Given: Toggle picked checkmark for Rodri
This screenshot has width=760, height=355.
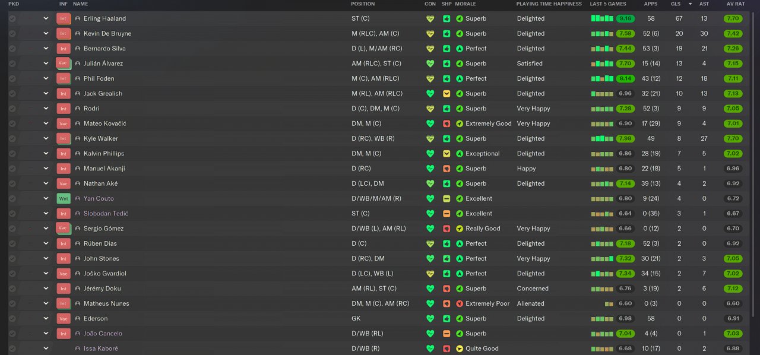Looking at the screenshot, I should tap(12, 109).
